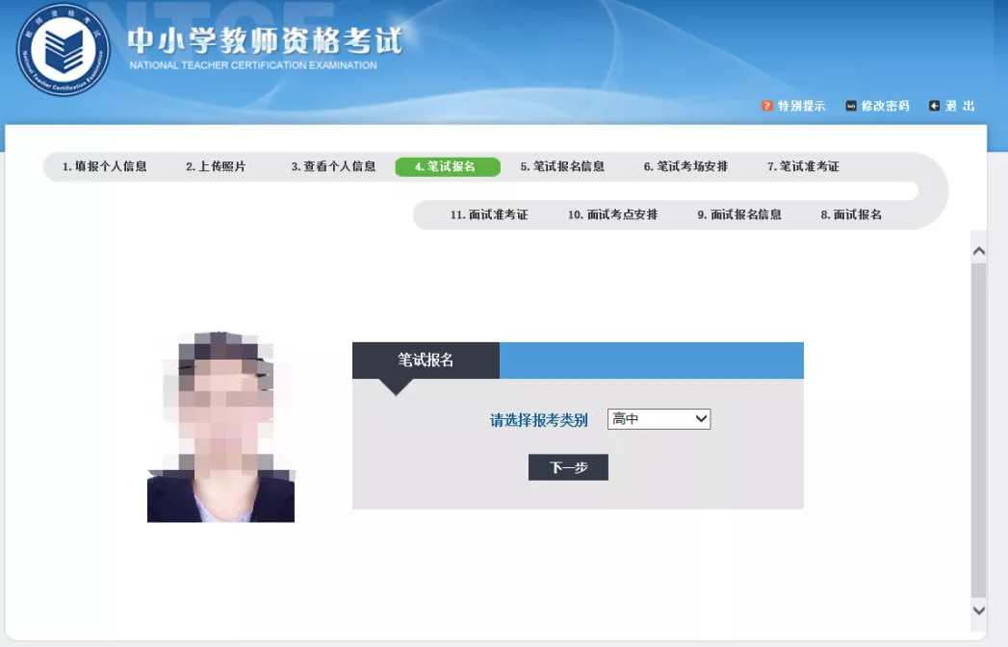
Task: Select step 9. 面试报名信息
Action: click(738, 214)
